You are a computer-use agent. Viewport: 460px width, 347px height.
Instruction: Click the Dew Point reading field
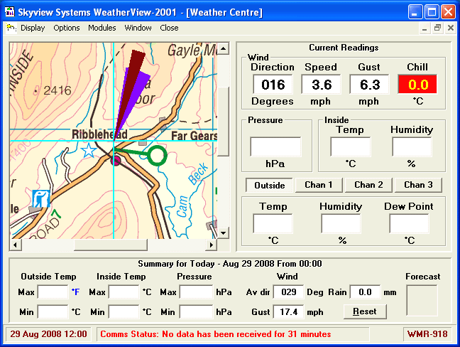click(410, 223)
